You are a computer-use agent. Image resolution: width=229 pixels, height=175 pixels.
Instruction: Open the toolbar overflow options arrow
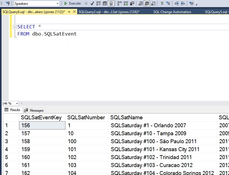coord(197,4)
